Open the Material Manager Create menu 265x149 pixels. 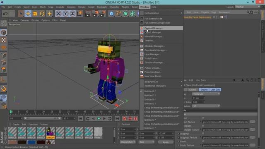(16, 124)
